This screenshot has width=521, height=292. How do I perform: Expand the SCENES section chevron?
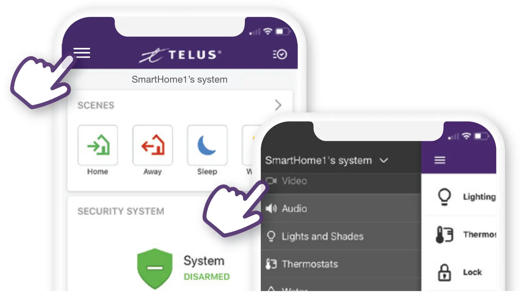[278, 105]
